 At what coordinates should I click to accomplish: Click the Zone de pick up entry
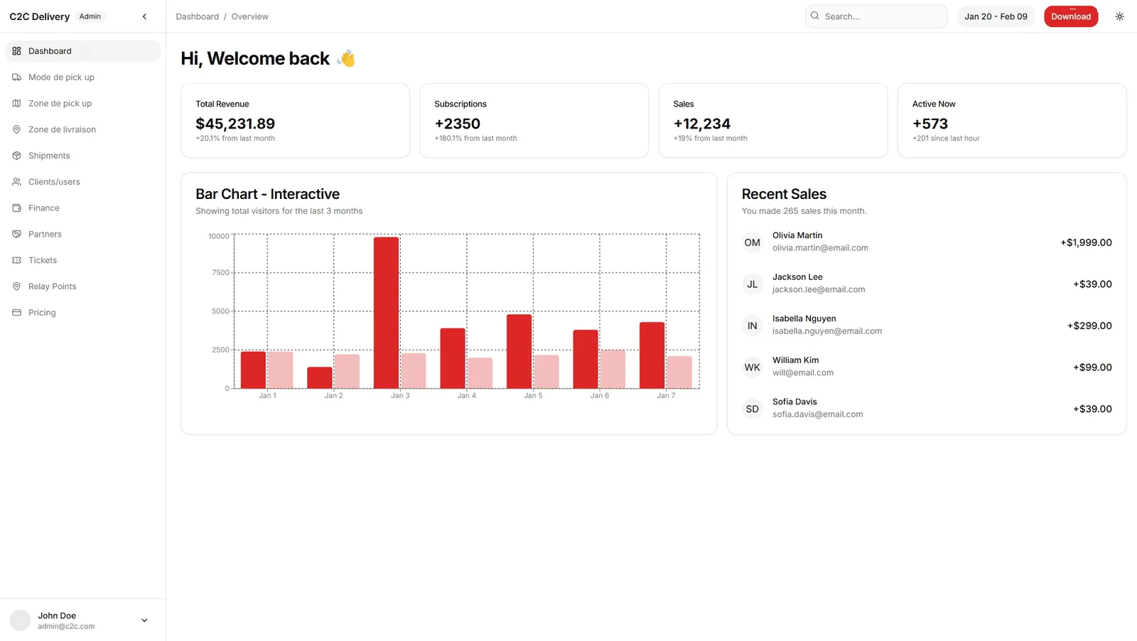coord(82,104)
